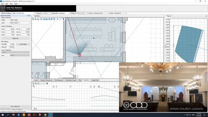This screenshot has height=117, width=208.
Task: Switch to the Frequency Response tab
Action: [46, 80]
